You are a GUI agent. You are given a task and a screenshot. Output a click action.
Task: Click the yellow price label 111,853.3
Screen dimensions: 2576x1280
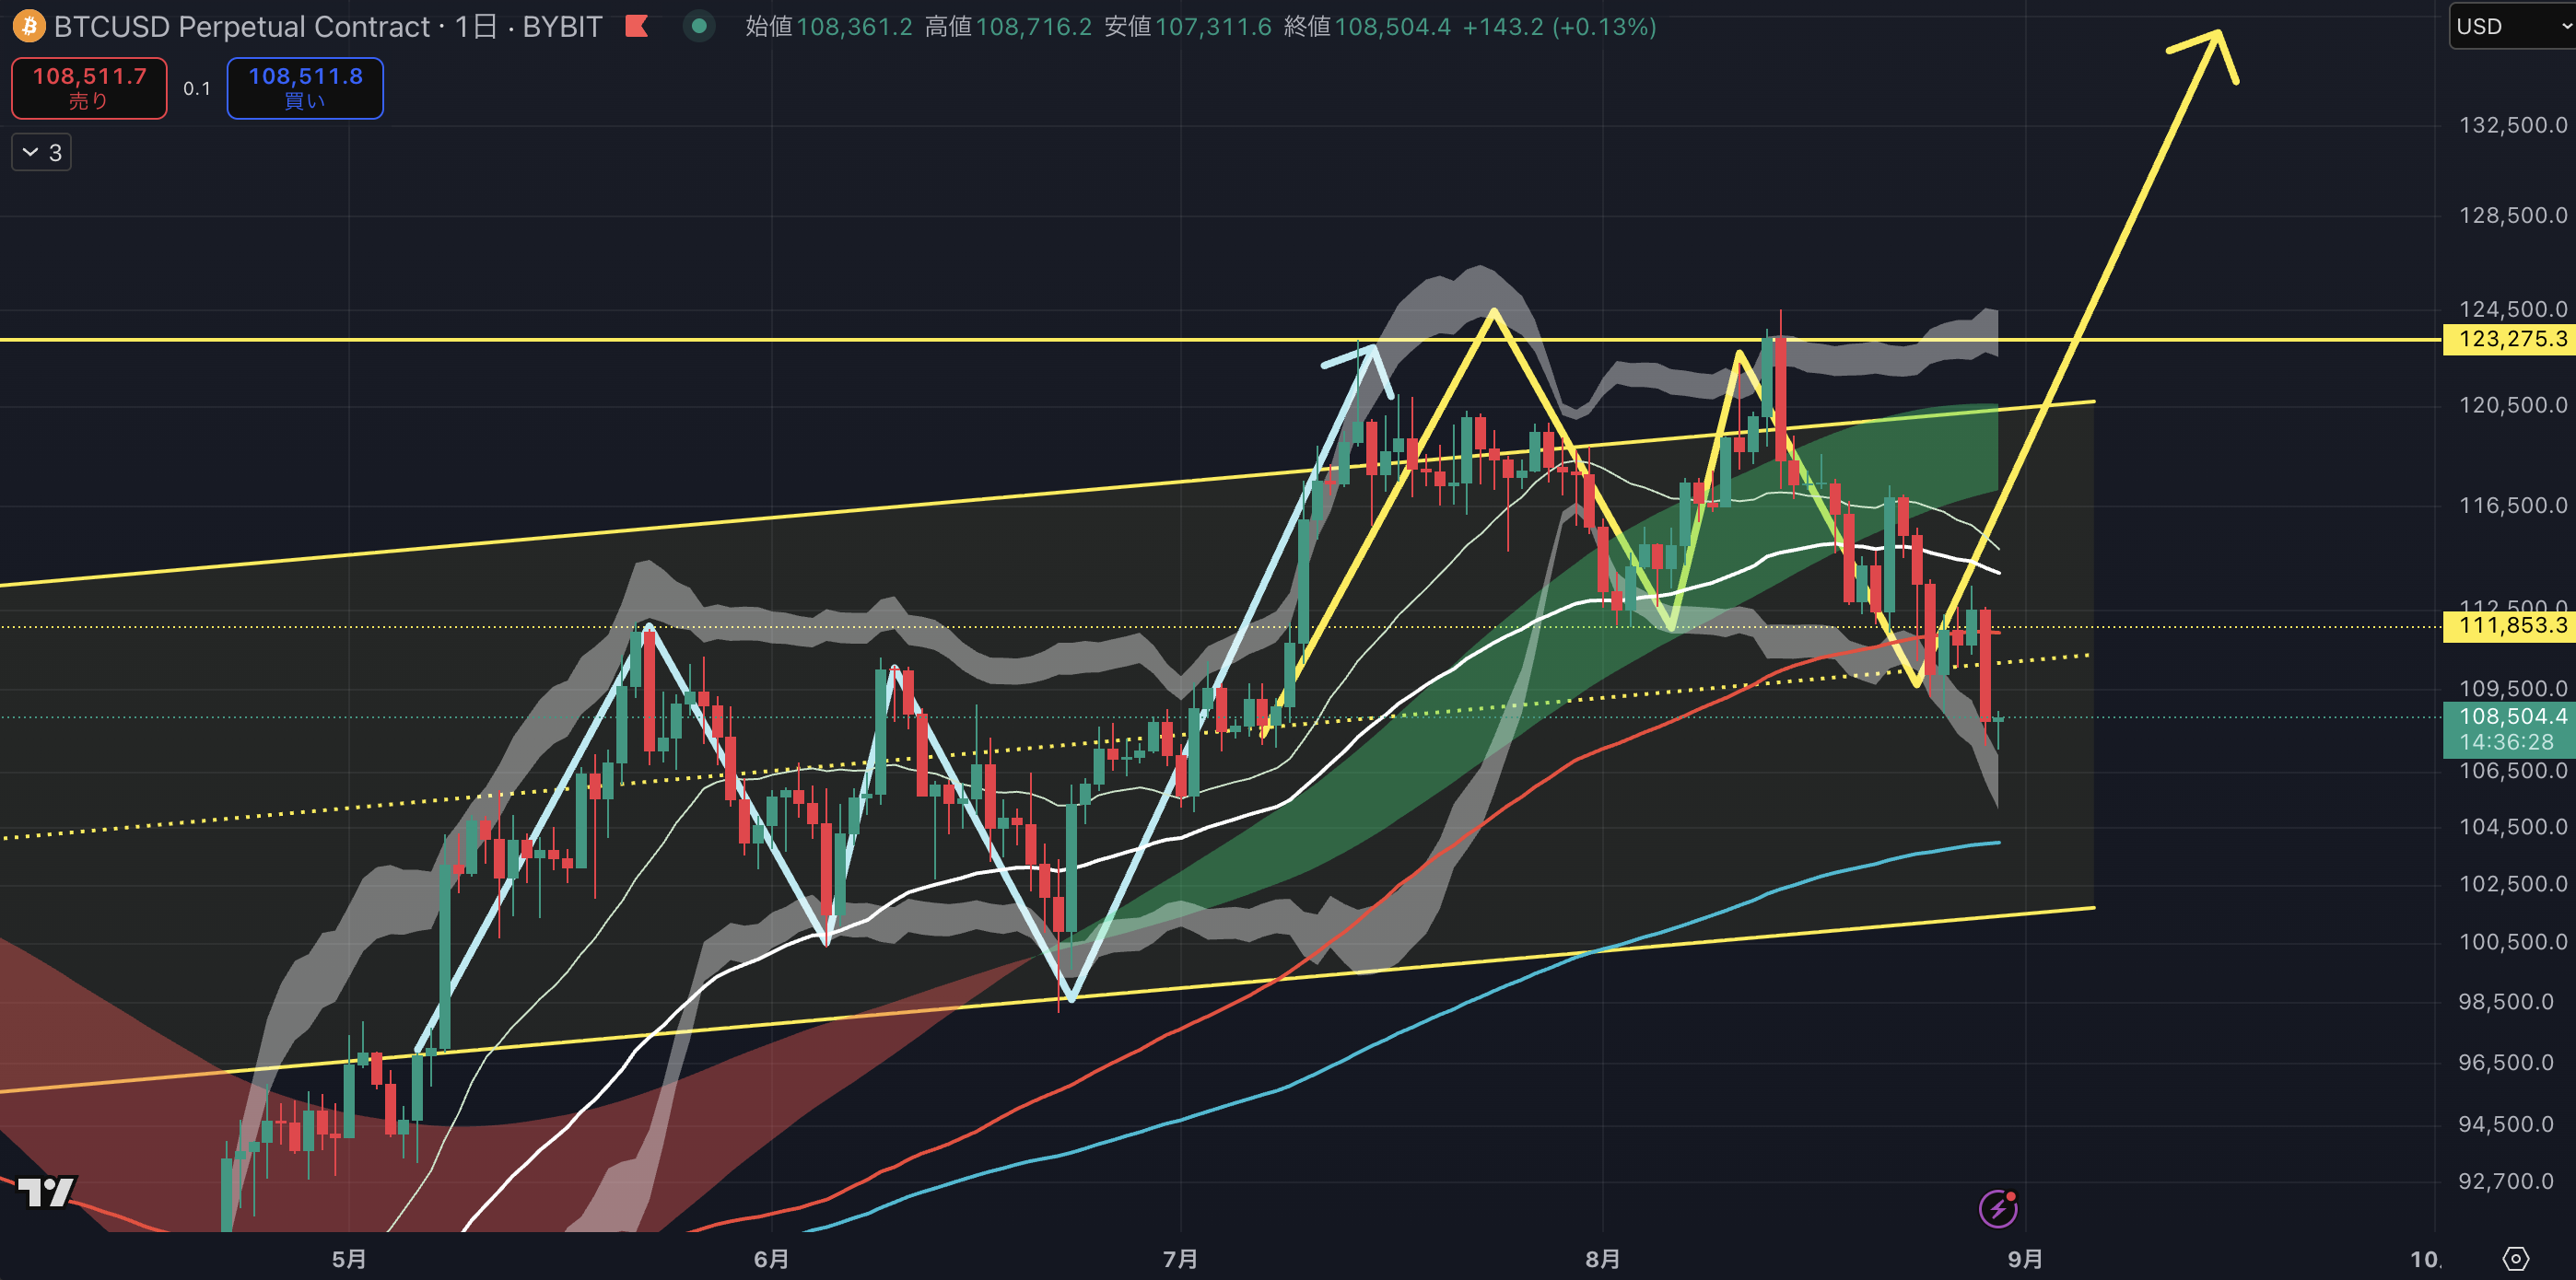tap(2510, 625)
